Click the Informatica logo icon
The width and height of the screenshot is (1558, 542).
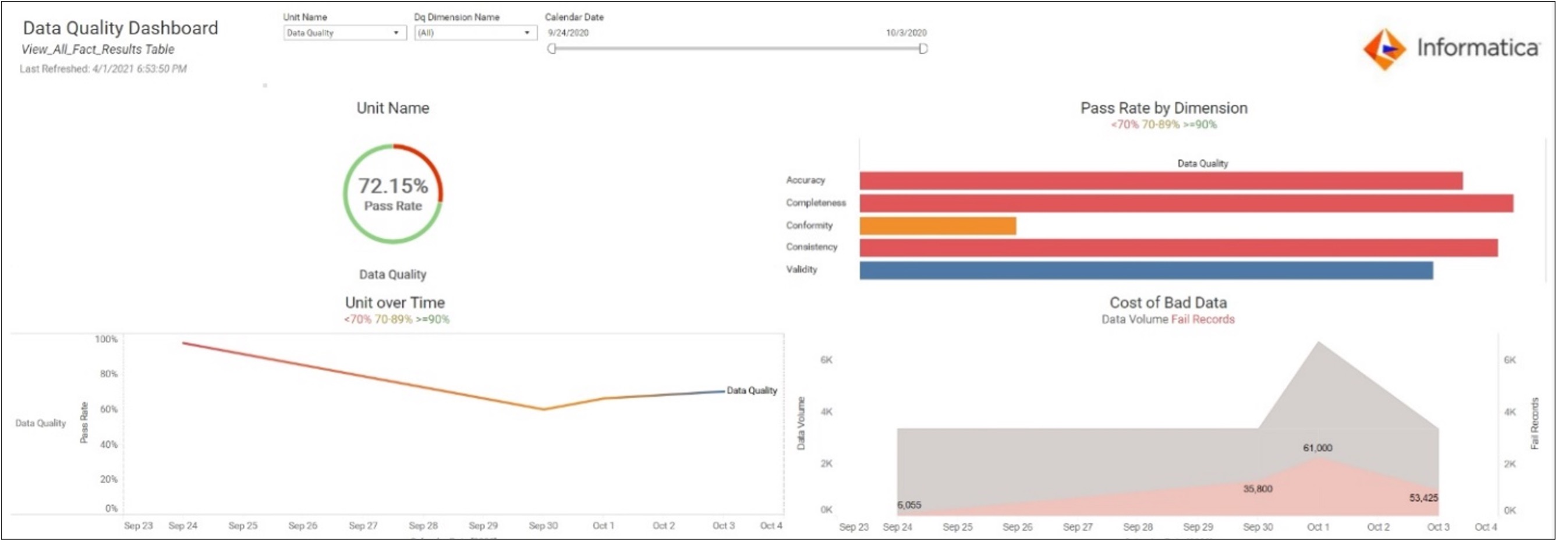pyautogui.click(x=1384, y=48)
